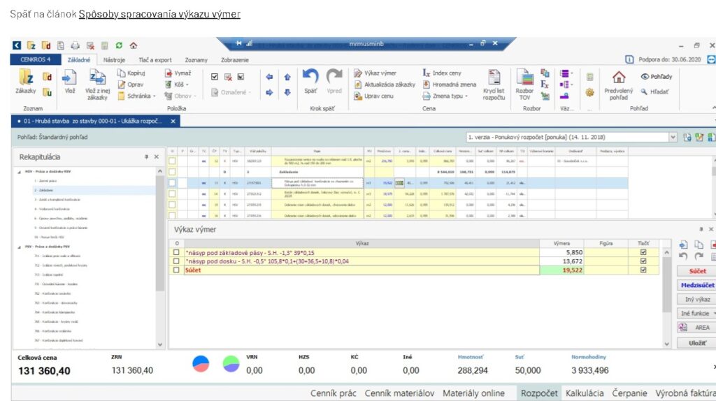
Task: Click the Vlož insert icon
Action: pos(69,81)
